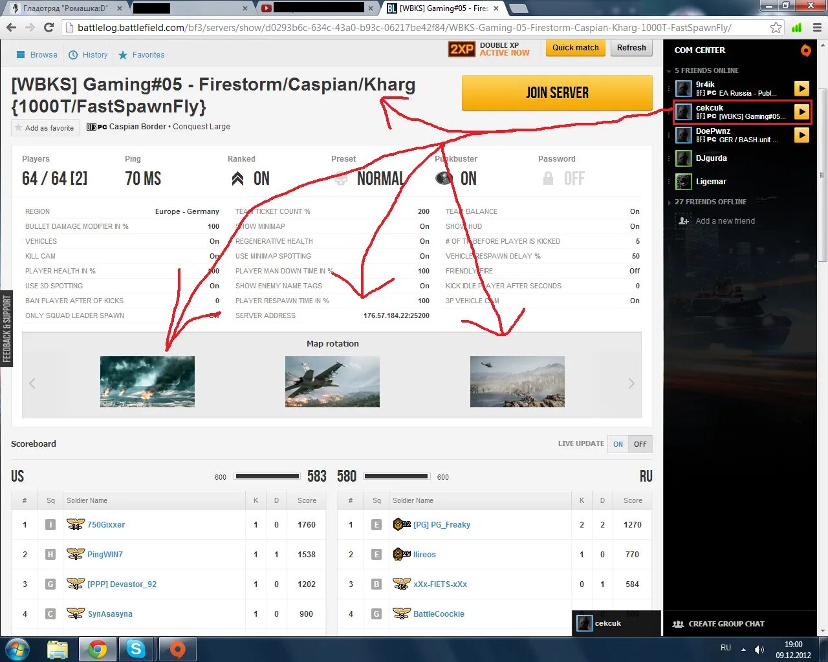828x662 pixels.
Task: Click squad I badge for 750Gixxer
Action: tap(50, 525)
